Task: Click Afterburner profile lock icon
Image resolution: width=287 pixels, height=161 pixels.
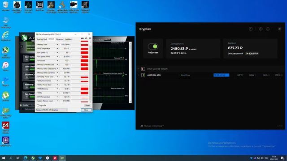Action: pyautogui.click(x=21, y=105)
